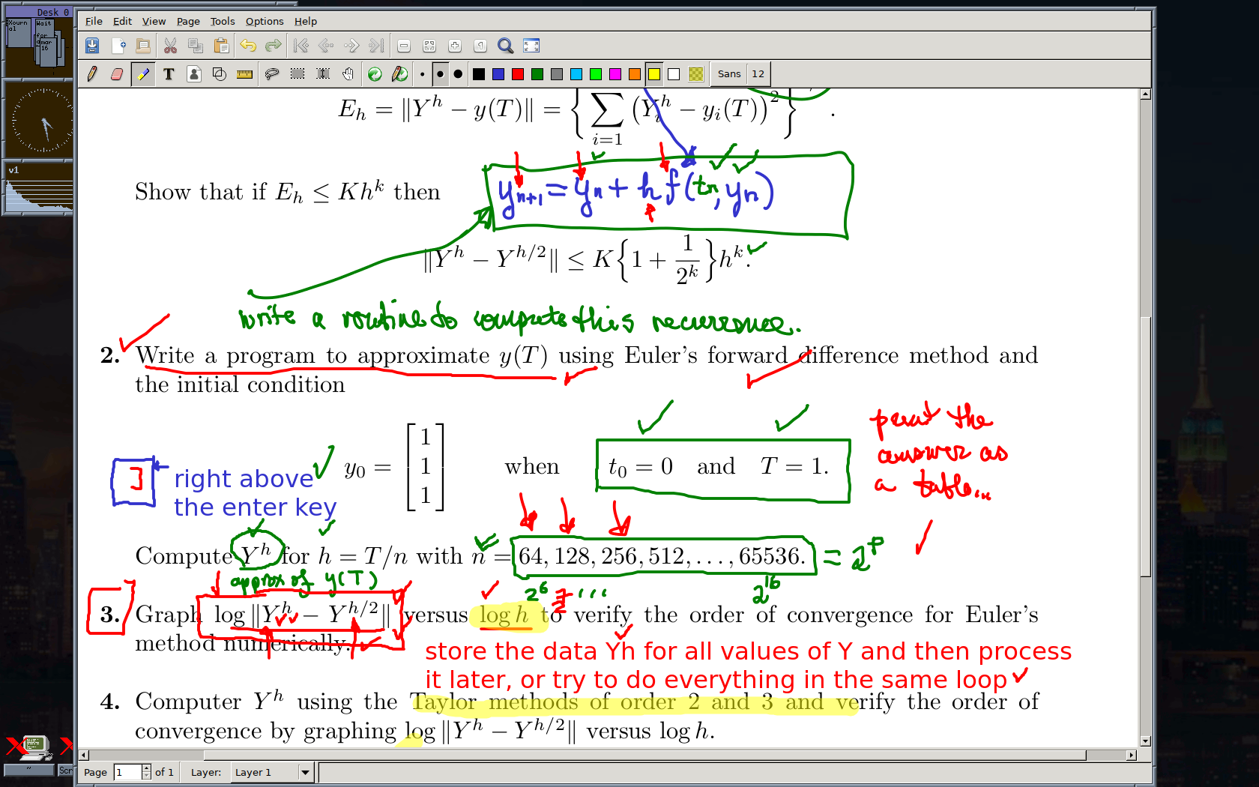
Task: Click the Save file icon
Action: [x=92, y=46]
